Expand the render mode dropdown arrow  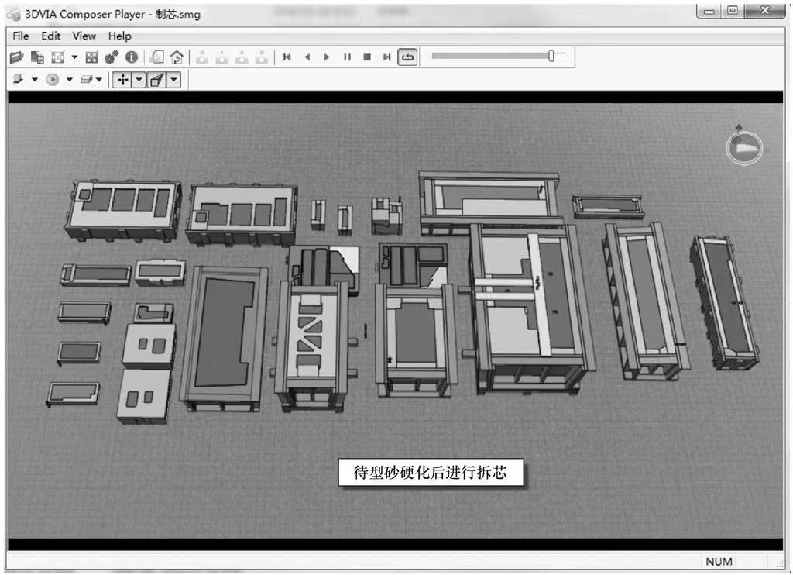coord(34,79)
